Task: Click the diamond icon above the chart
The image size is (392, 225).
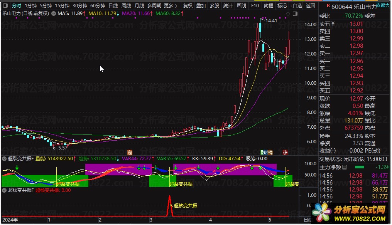Action: [x=288, y=14]
